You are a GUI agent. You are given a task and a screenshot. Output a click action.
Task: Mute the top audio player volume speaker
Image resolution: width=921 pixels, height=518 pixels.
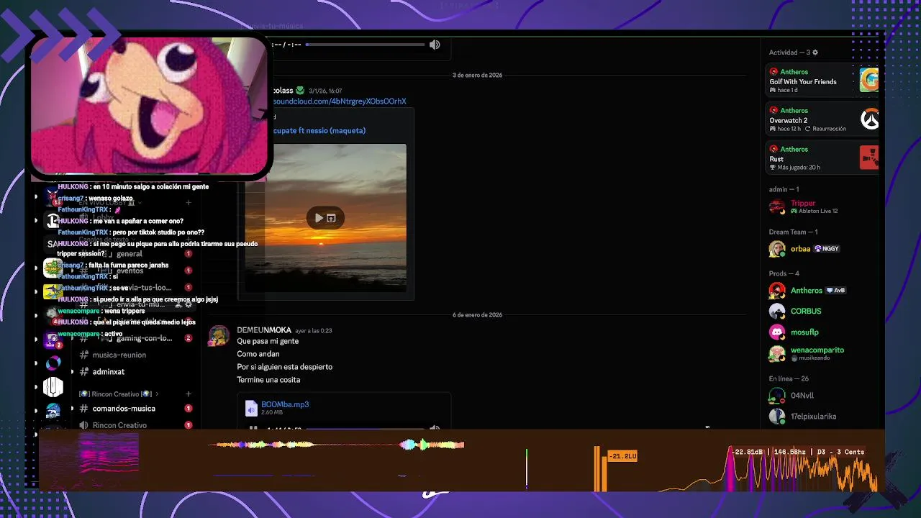435,45
